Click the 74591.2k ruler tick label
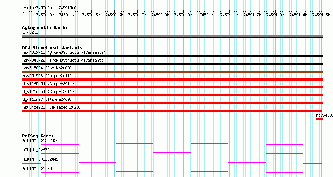The image size is (333, 177). (252, 15)
